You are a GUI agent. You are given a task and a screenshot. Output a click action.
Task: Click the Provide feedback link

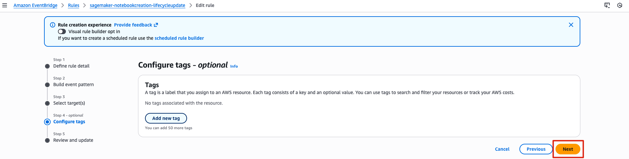pyautogui.click(x=133, y=25)
